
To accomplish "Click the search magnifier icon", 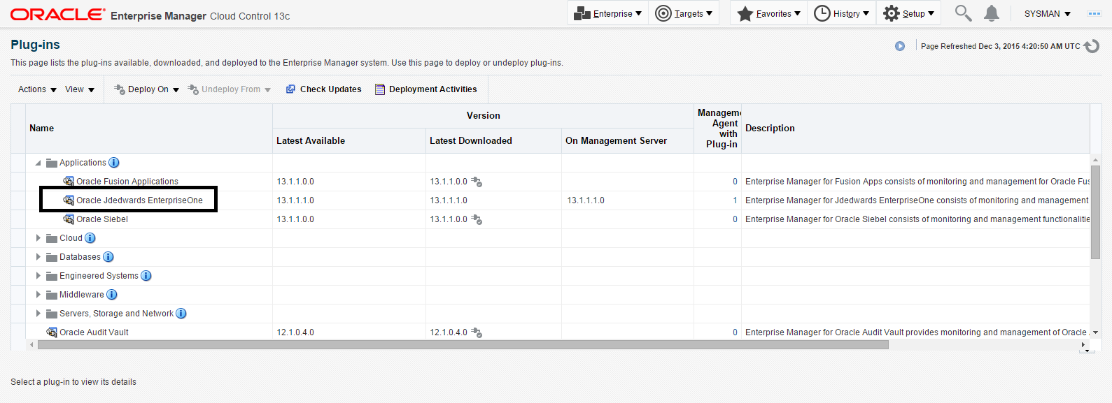I will click(963, 13).
